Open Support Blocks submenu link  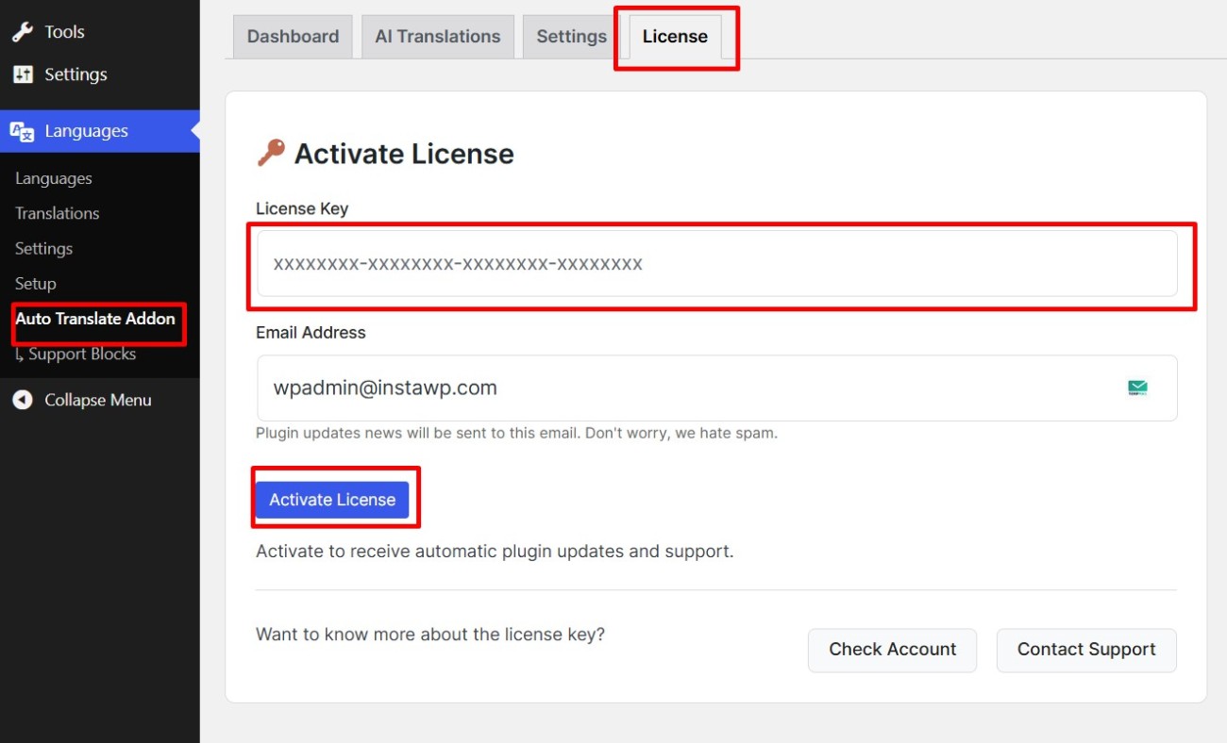tap(82, 354)
